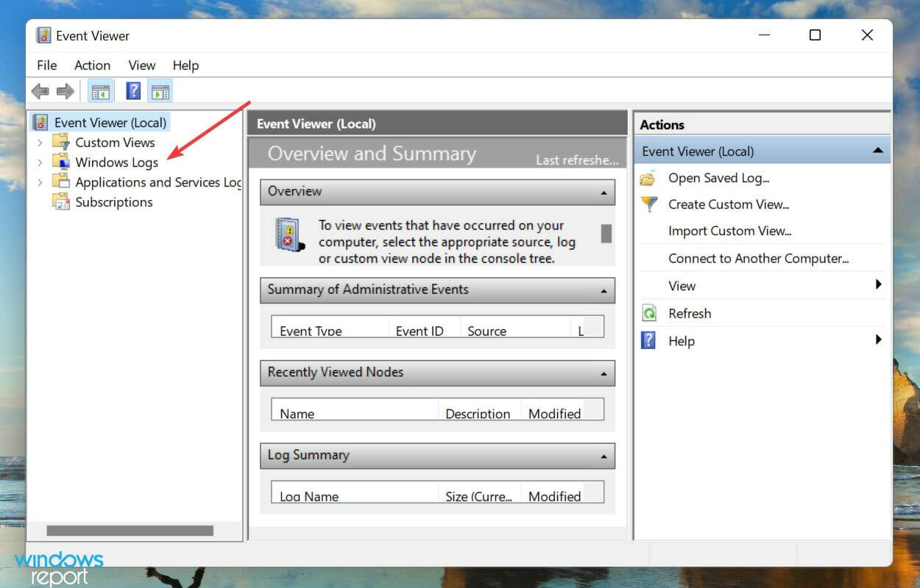The width and height of the screenshot is (920, 588).
Task: Expand the Custom Views tree node
Action: coord(40,142)
